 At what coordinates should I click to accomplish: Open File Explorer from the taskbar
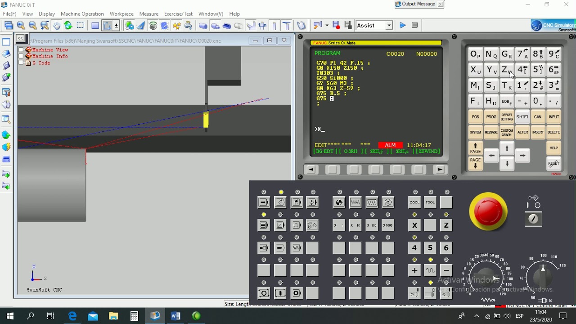(x=113, y=316)
